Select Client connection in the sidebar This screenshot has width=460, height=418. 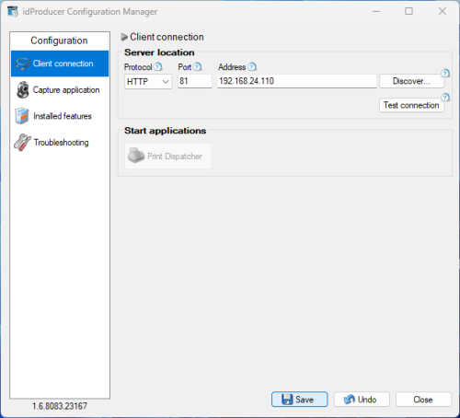[60, 64]
